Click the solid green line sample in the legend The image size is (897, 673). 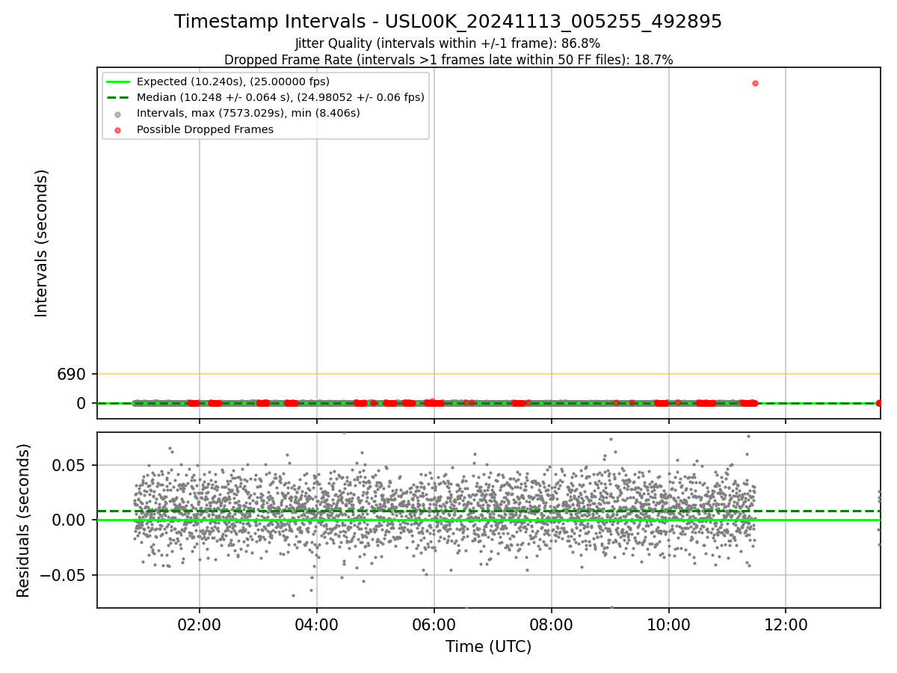(x=119, y=82)
